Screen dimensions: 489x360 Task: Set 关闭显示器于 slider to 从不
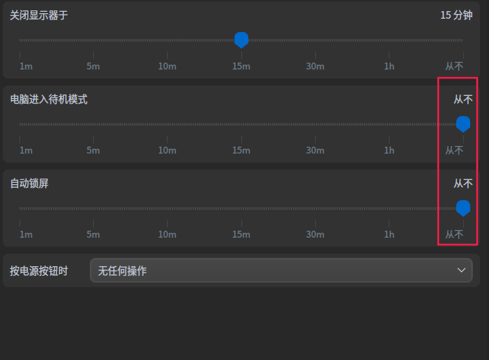tap(463, 40)
